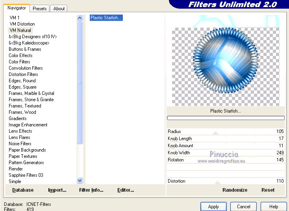Viewport: 289px width, 211px height.
Task: Choose &<Bkg Kaleidoscope> category
Action: [29, 43]
